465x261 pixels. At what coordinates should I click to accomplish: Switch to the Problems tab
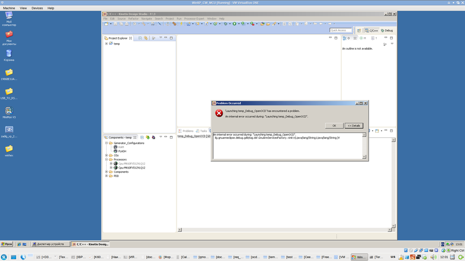click(186, 131)
